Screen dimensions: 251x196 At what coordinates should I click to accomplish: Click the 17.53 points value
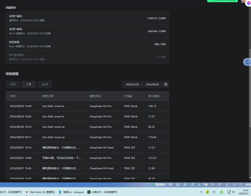151,148
